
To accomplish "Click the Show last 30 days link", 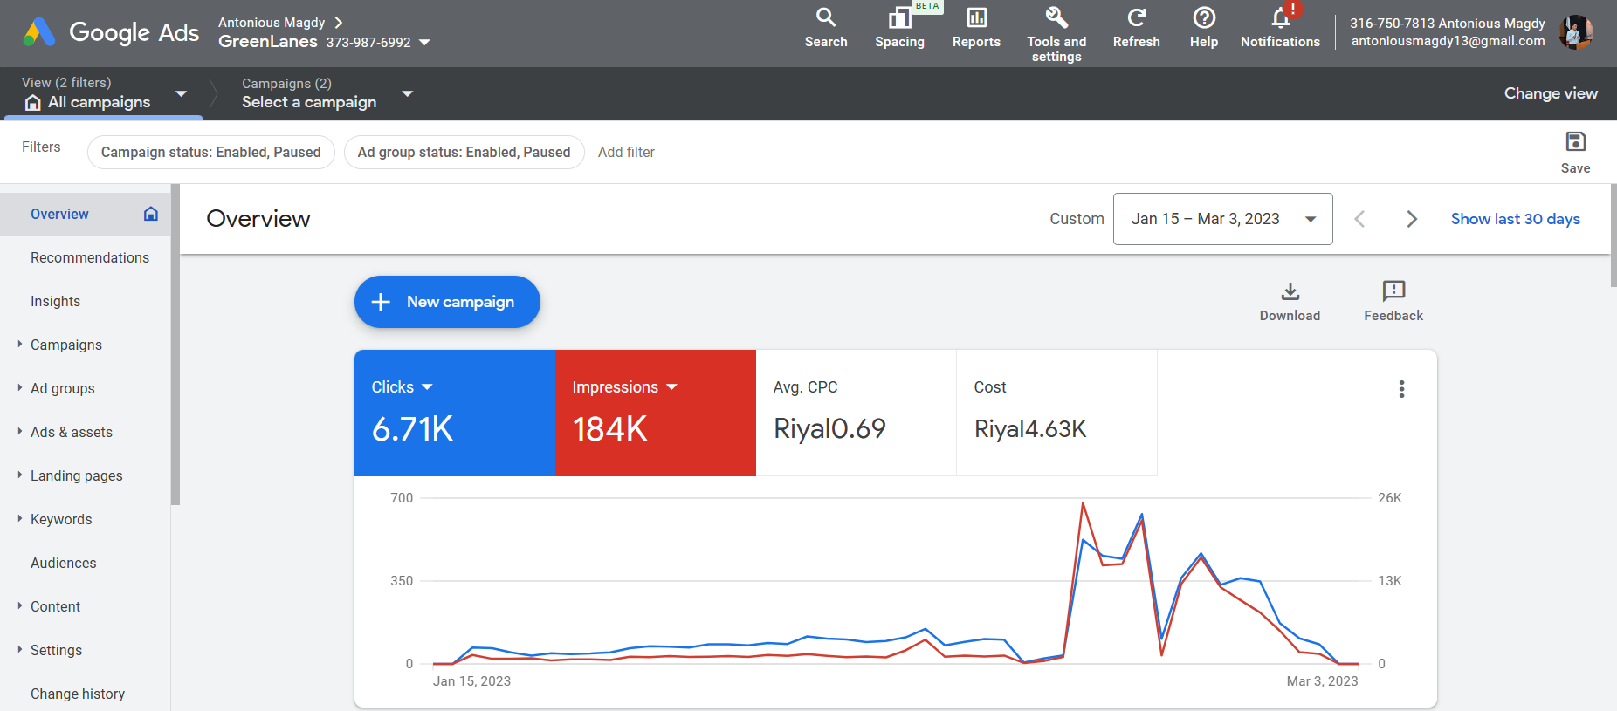I will [1515, 219].
